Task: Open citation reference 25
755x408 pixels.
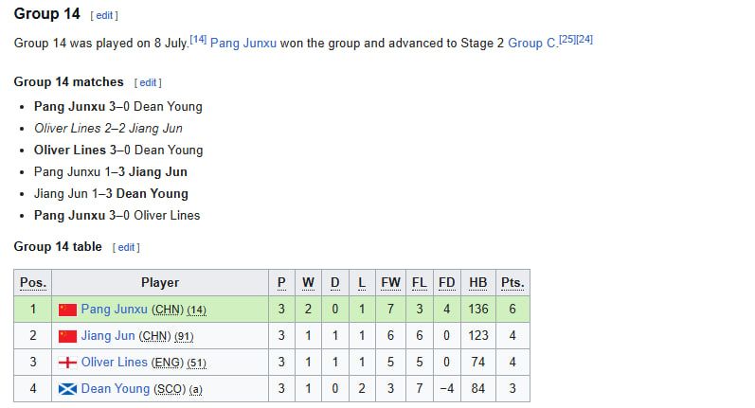Action: [567, 39]
